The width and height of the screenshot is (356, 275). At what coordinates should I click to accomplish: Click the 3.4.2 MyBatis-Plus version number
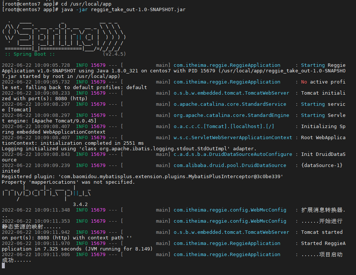pyautogui.click(x=80, y=204)
